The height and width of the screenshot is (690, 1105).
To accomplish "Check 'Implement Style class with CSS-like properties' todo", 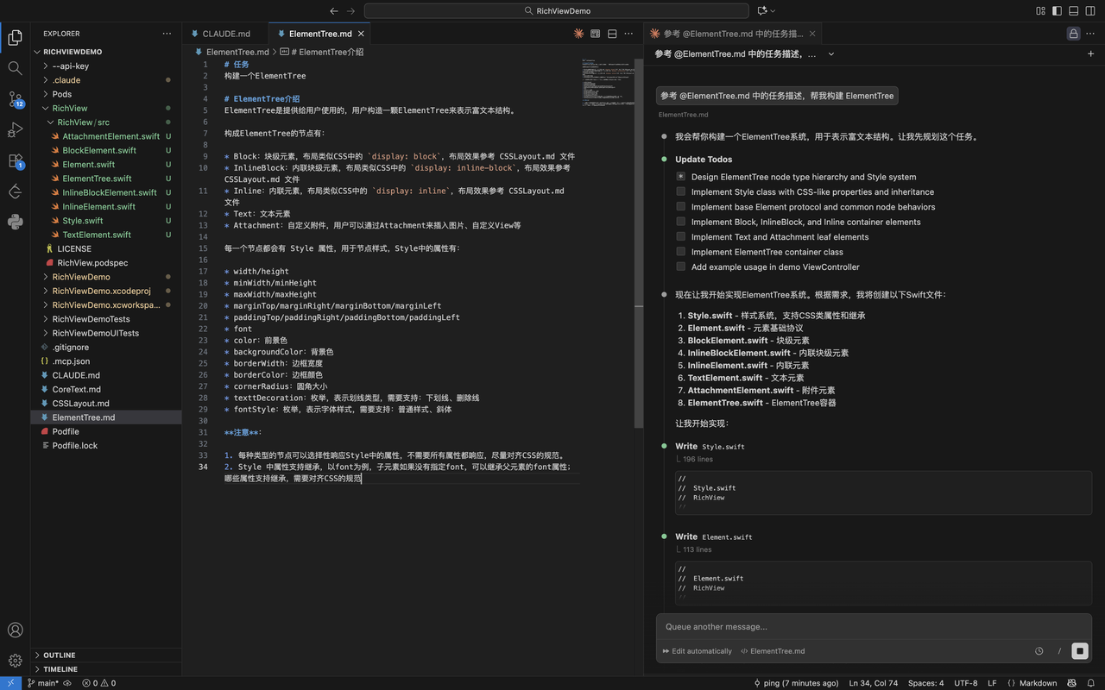I will 681,191.
